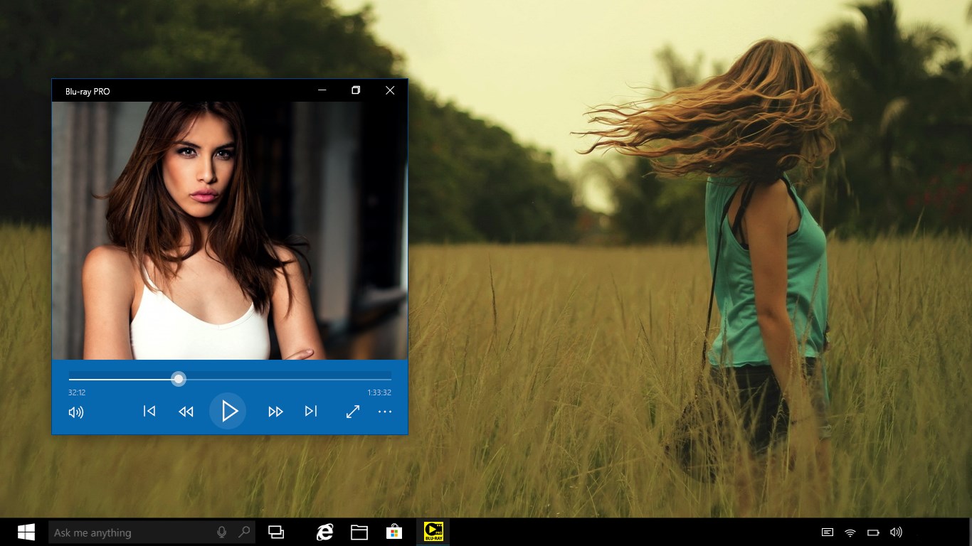The width and height of the screenshot is (972, 546).
Task: Check the battery status indicator
Action: (x=872, y=531)
